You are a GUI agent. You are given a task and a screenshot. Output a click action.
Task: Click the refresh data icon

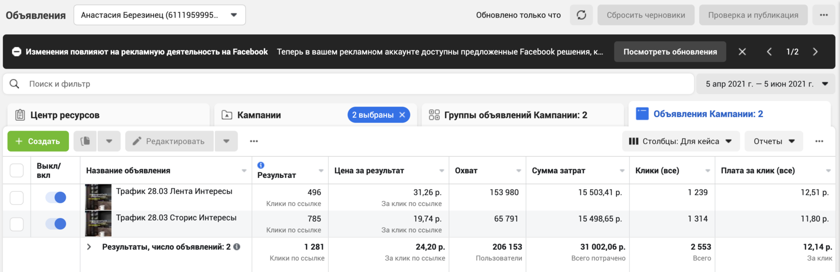pos(581,15)
